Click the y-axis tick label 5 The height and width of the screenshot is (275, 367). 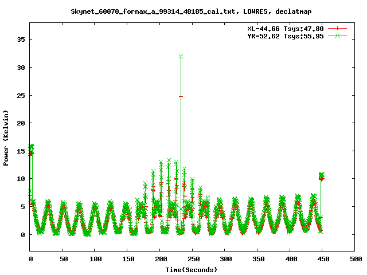(23, 207)
